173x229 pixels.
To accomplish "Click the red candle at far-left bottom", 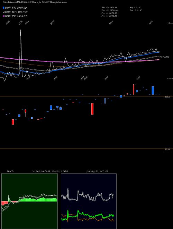I will tap(13, 122).
